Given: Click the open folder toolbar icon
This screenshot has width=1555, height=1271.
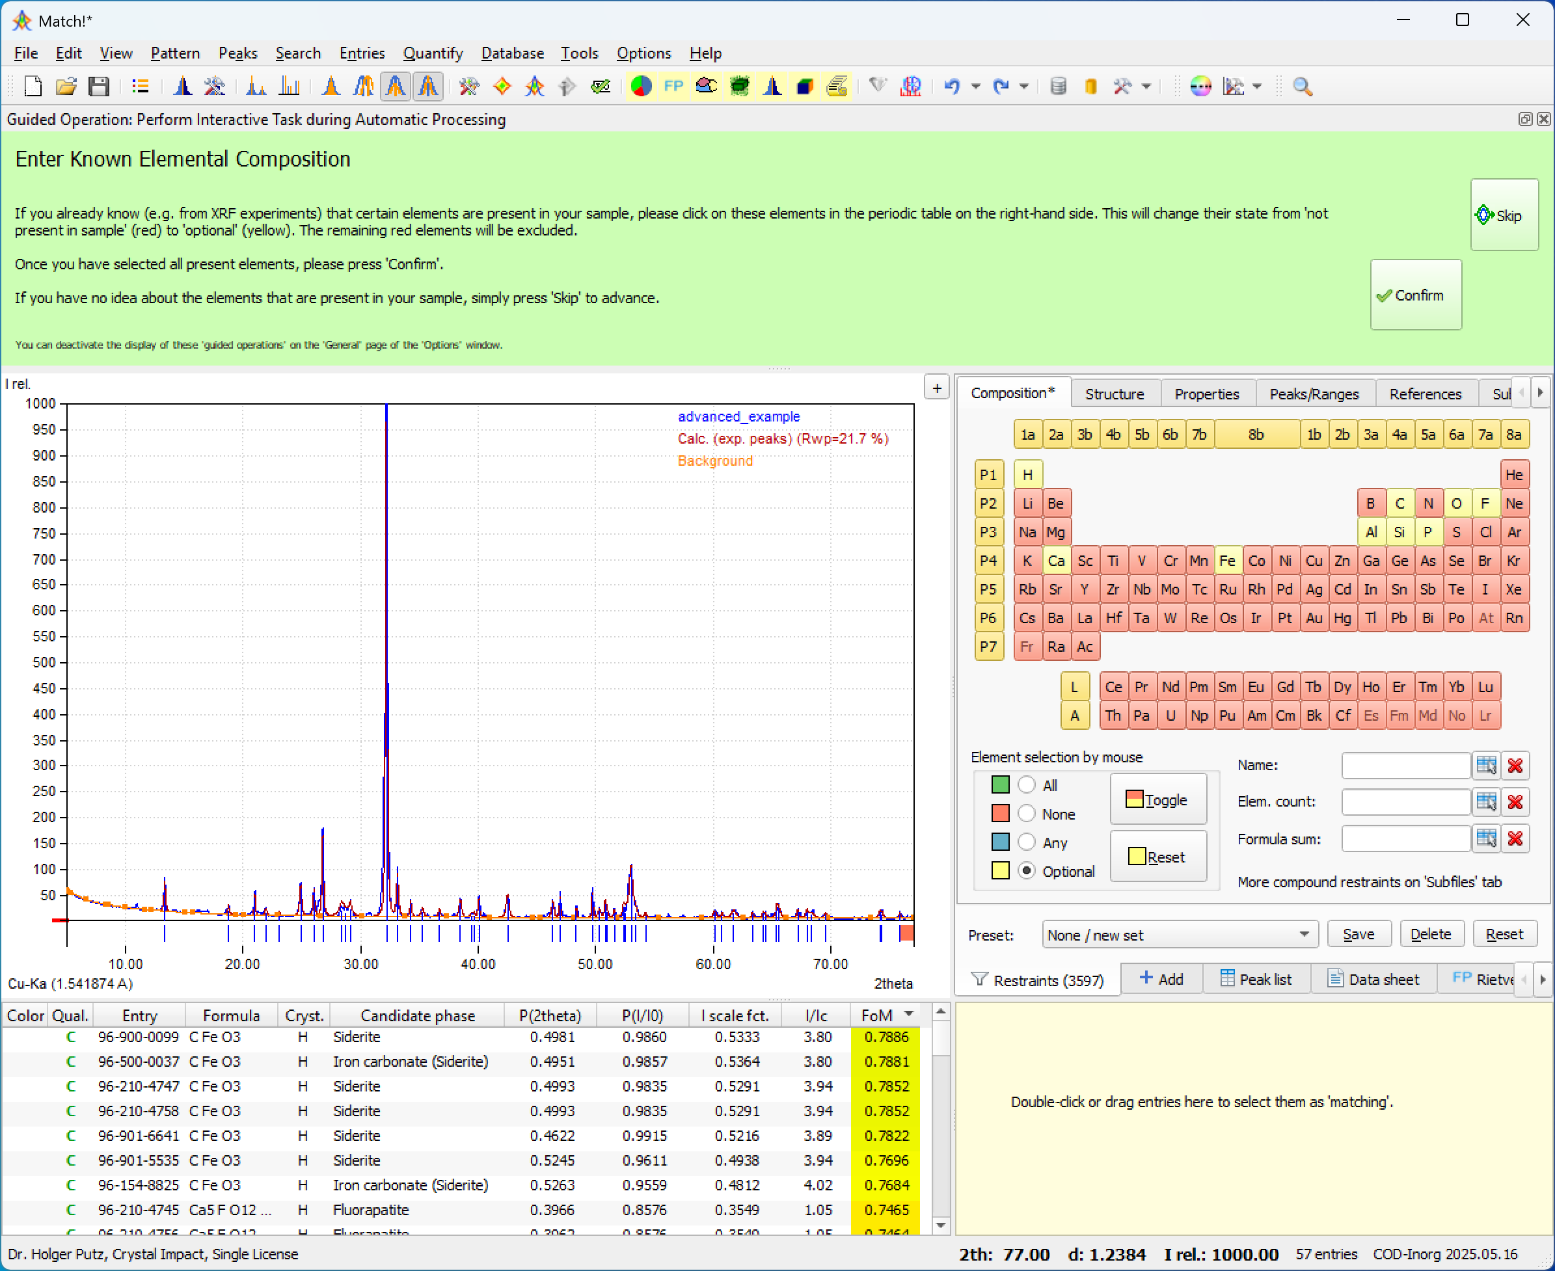Looking at the screenshot, I should pos(66,87).
